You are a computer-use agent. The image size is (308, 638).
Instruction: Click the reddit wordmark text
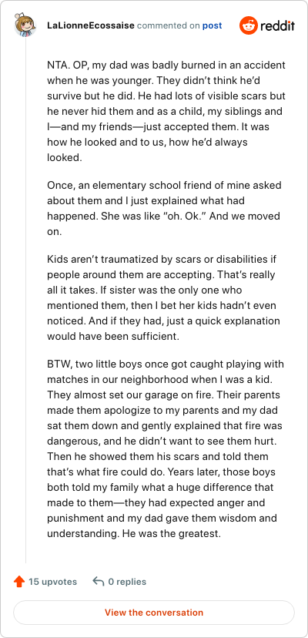pyautogui.click(x=277, y=26)
